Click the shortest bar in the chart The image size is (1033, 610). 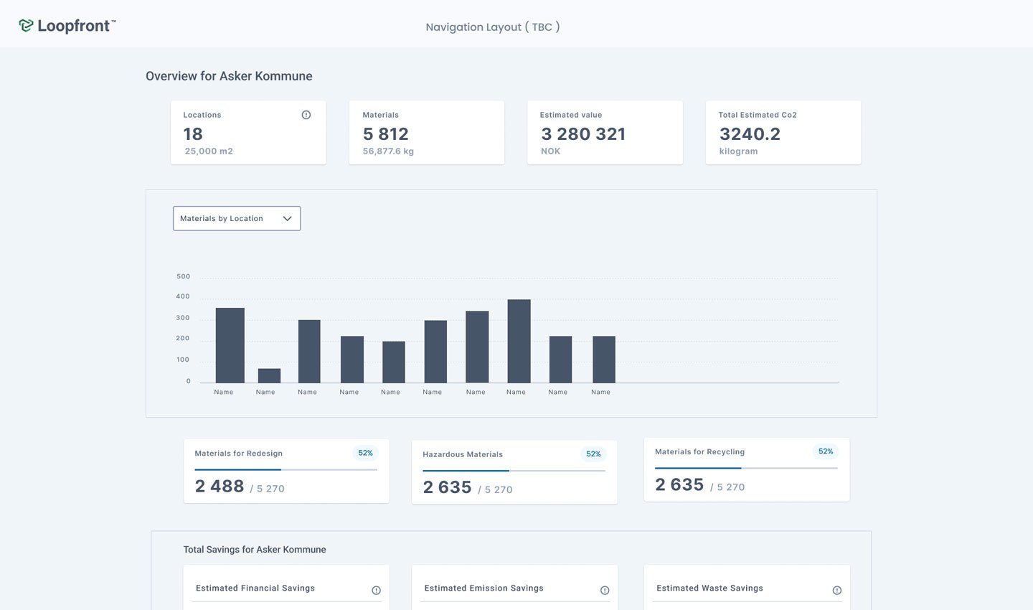tap(269, 375)
